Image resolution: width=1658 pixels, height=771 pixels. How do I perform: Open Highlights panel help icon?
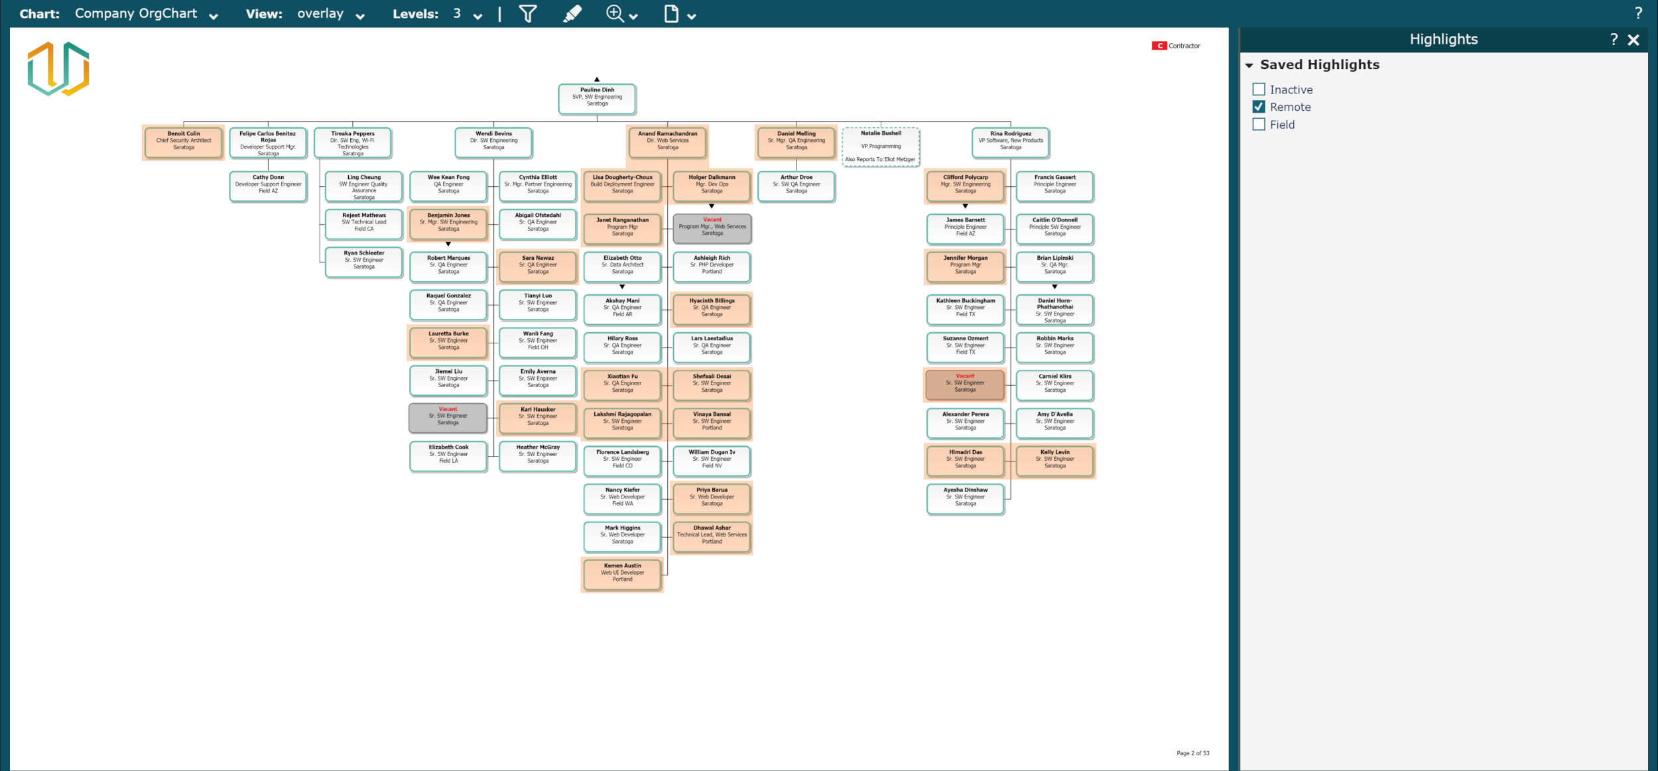[x=1614, y=40]
